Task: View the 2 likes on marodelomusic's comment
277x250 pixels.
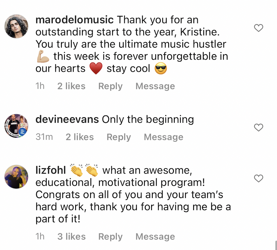Action: point(71,86)
